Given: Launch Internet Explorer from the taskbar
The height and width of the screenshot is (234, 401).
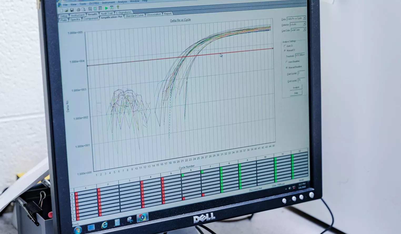Looking at the screenshot, I should click(104, 225).
